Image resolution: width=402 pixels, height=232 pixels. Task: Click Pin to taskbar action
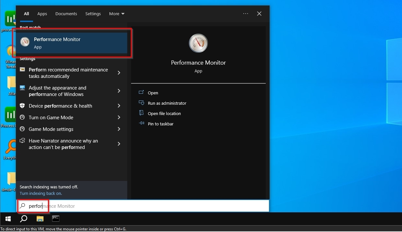pos(161,124)
